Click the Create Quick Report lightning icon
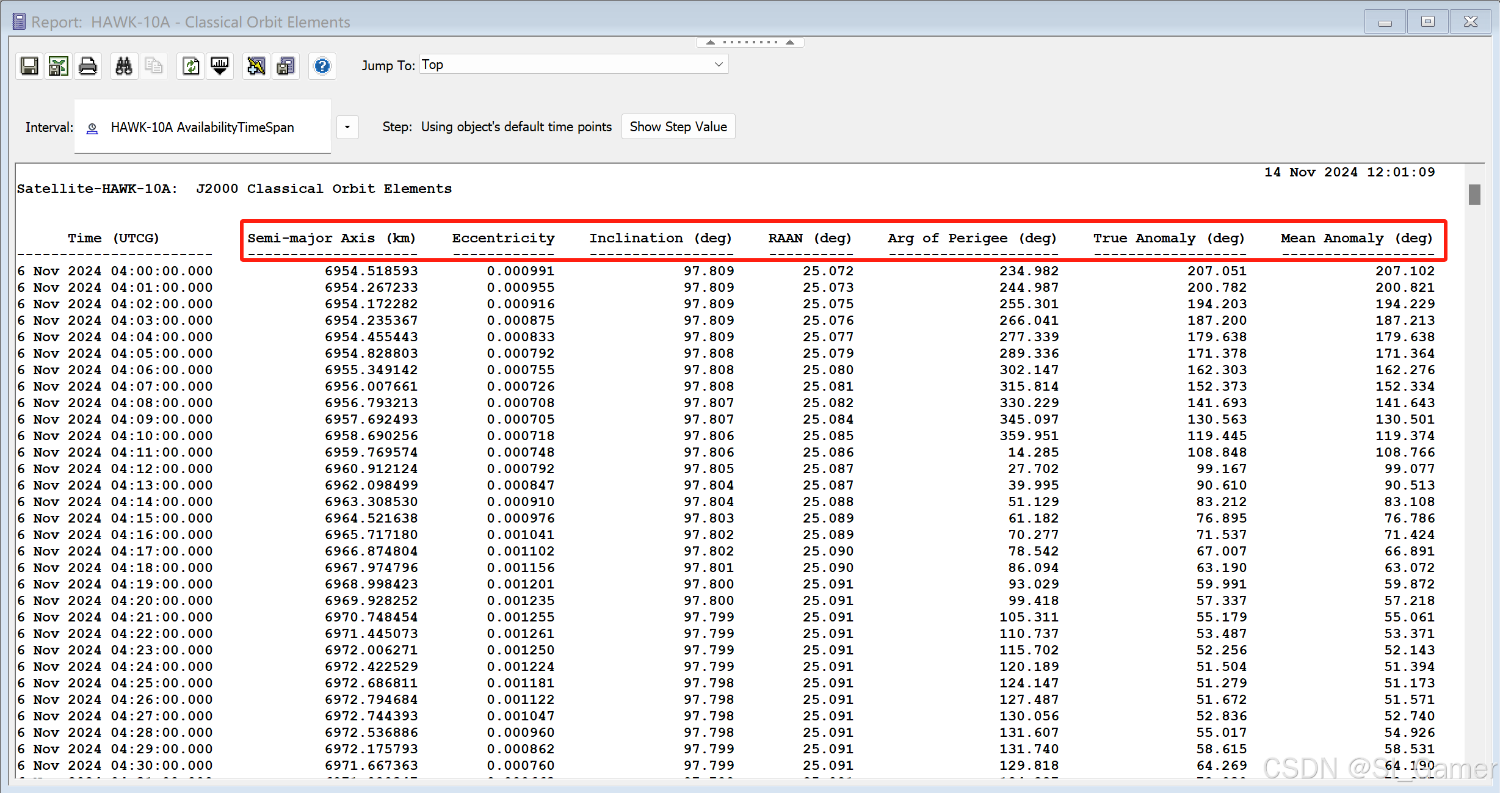Viewport: 1500px width, 793px height. (256, 66)
